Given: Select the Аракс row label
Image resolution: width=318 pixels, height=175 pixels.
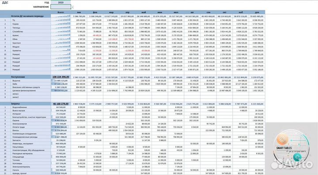Looking at the screenshot, I should pos(15,35).
